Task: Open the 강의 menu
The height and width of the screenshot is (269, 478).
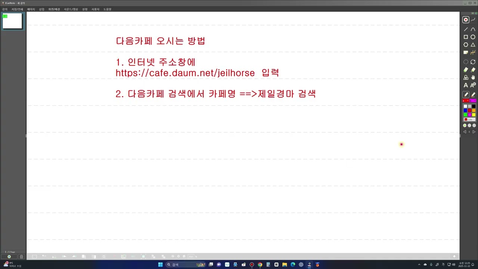Action: pos(5,9)
